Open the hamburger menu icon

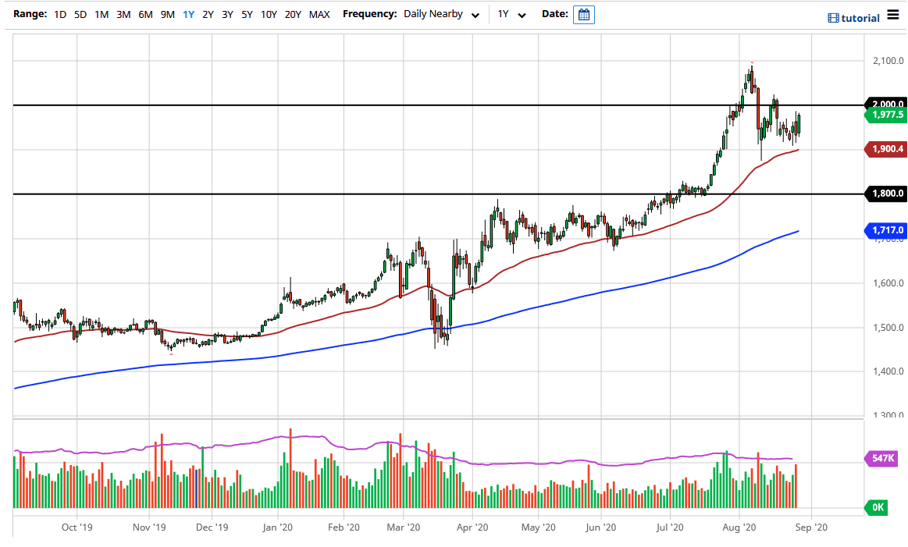(893, 16)
